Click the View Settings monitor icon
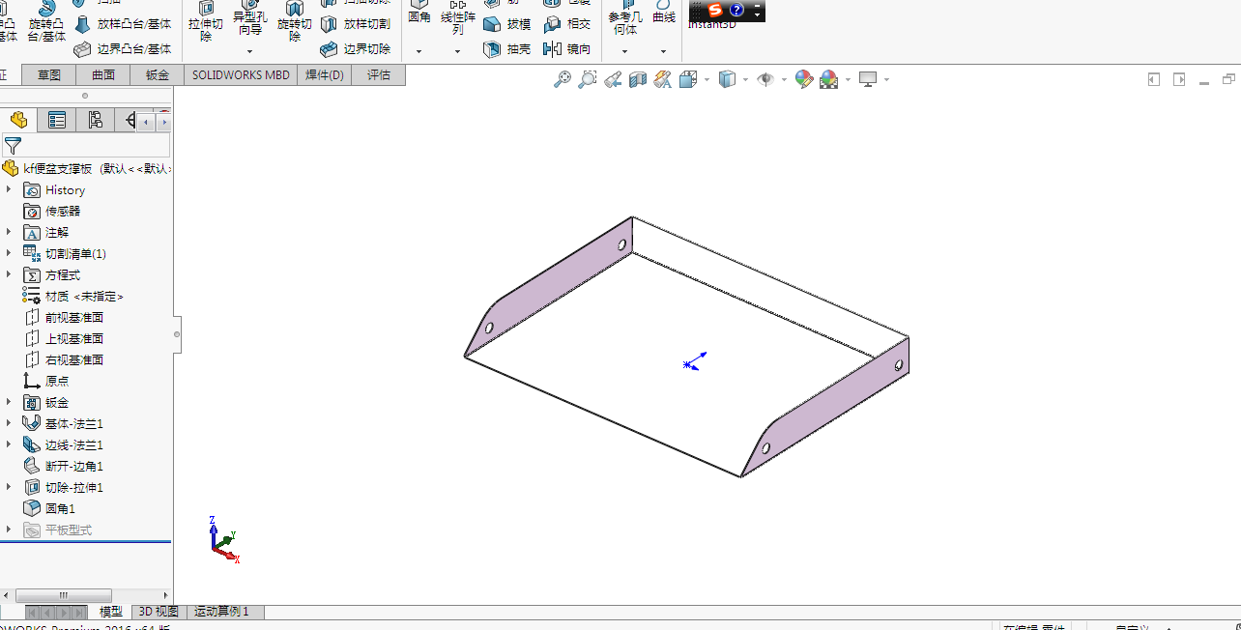Image resolution: width=1241 pixels, height=630 pixels. 867,79
